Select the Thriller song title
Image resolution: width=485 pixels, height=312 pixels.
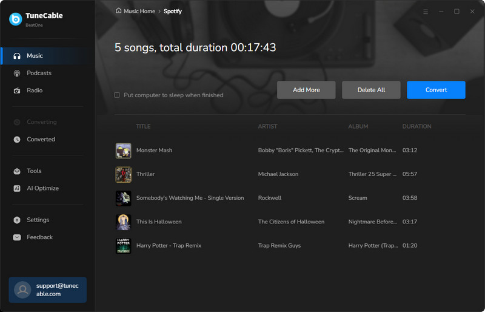coord(145,174)
